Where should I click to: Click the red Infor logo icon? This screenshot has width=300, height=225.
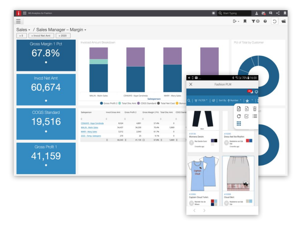tap(18, 13)
